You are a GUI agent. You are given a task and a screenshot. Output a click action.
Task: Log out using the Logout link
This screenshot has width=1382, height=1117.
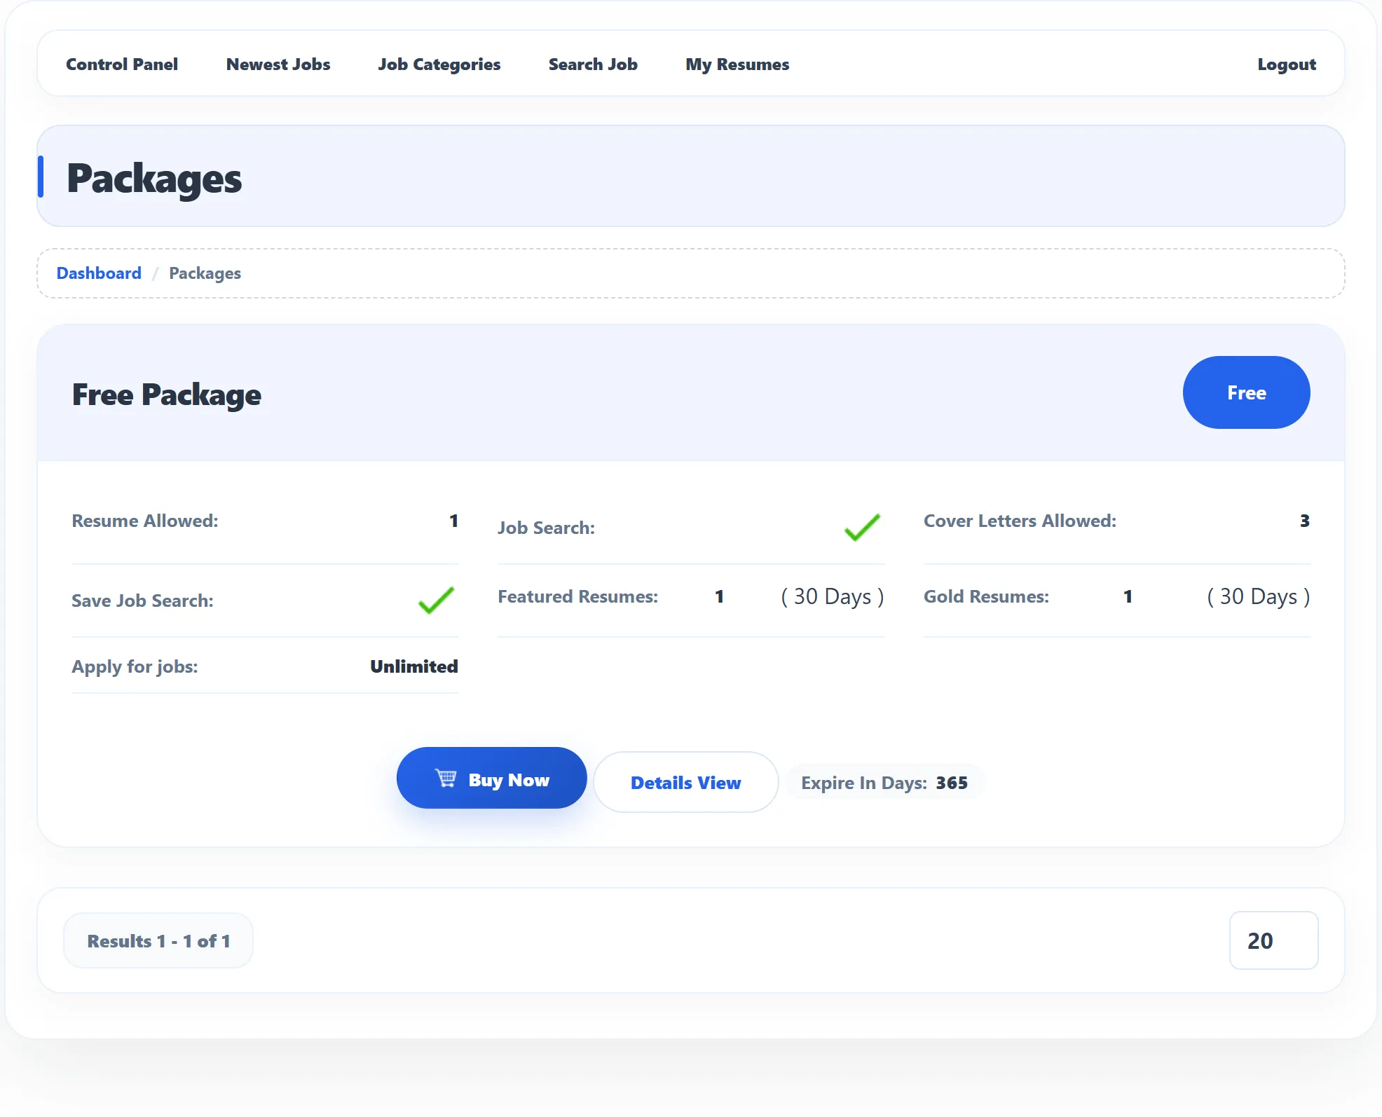pos(1287,64)
